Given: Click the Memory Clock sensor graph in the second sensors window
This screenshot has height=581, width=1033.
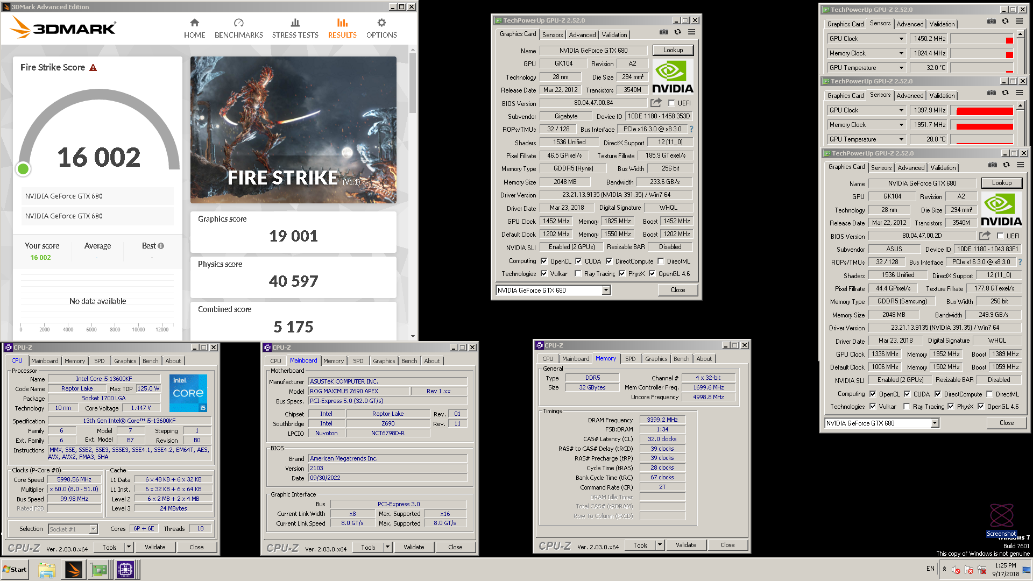Looking at the screenshot, I should (982, 125).
